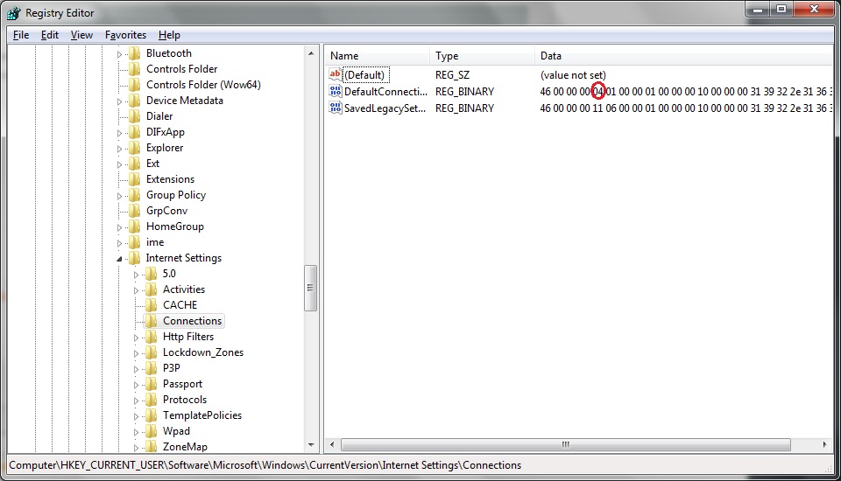
Task: Select the P3P tree item
Action: click(x=172, y=368)
